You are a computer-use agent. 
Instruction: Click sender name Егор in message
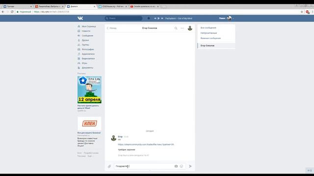[120, 137]
